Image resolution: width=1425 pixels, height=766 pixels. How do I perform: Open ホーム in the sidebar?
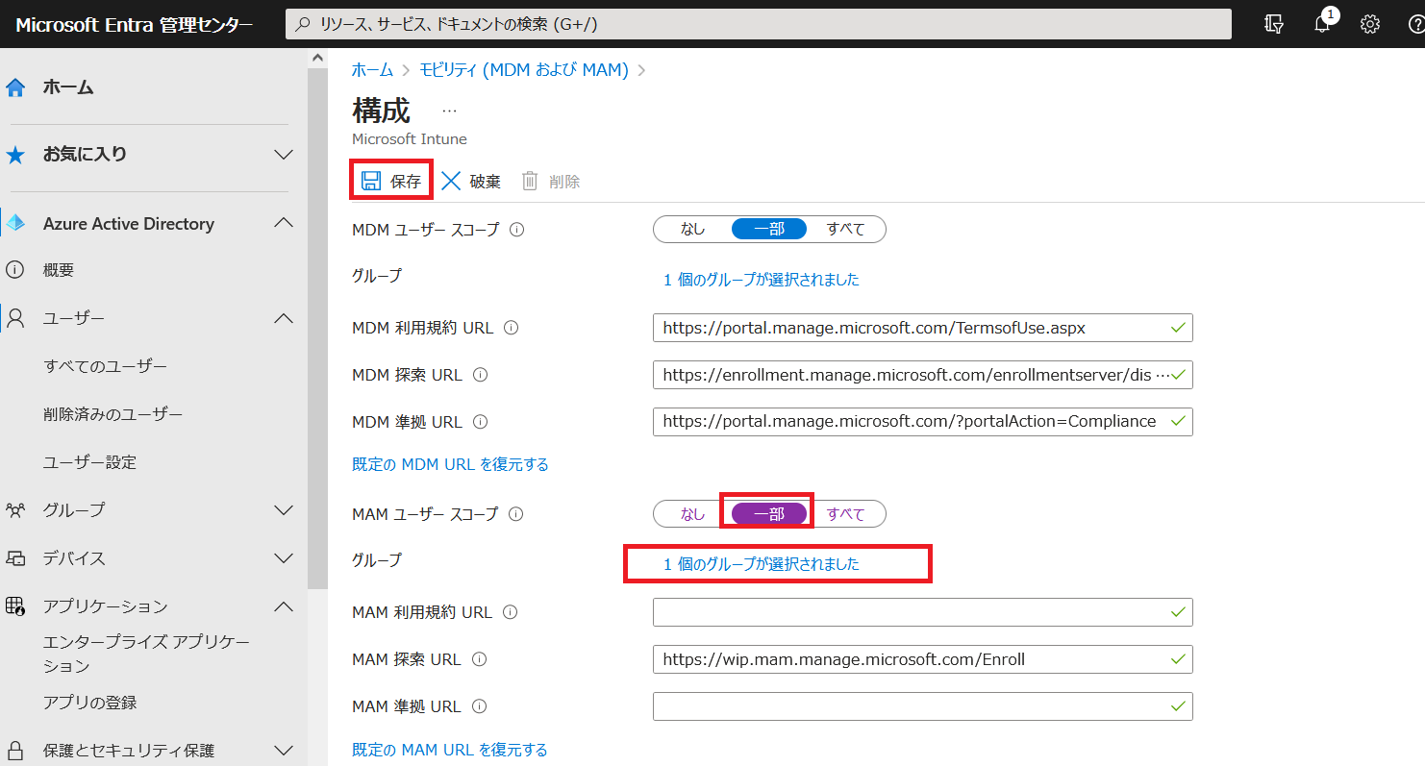coord(68,87)
